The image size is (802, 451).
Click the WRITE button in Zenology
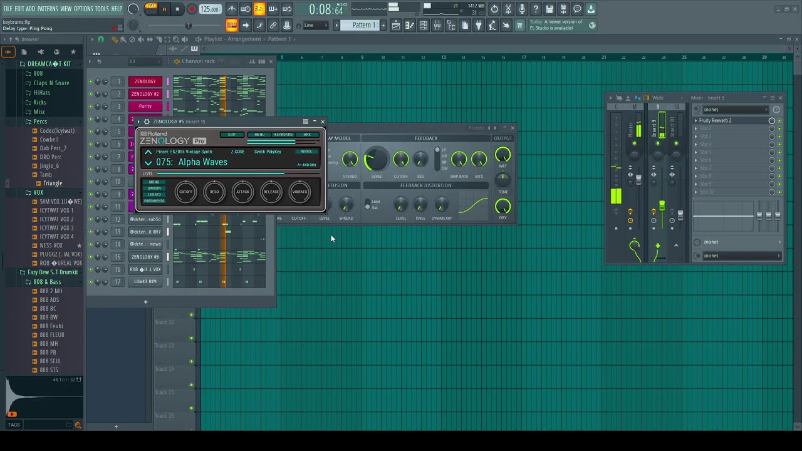[x=306, y=152]
